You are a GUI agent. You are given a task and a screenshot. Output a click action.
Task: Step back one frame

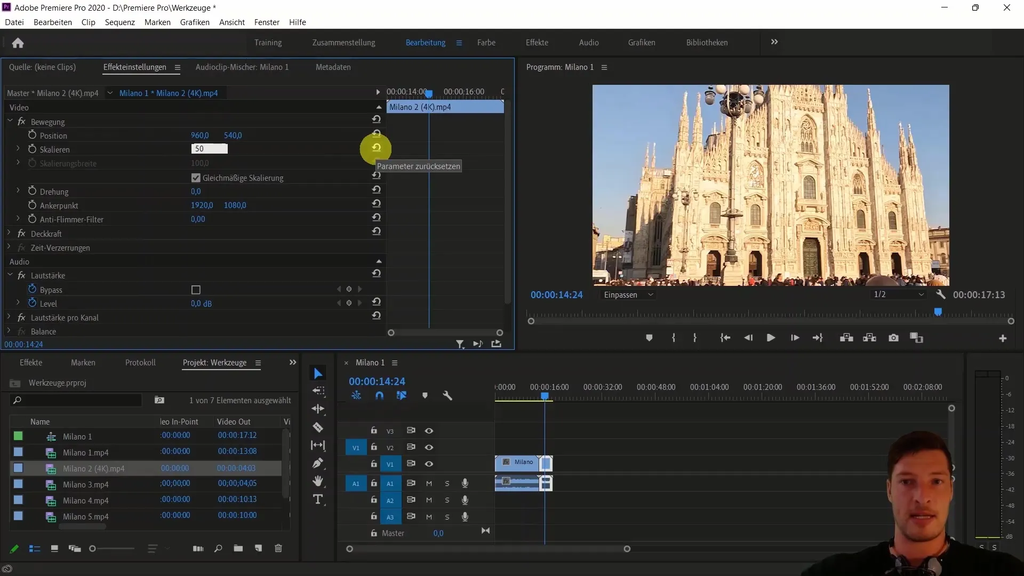748,338
